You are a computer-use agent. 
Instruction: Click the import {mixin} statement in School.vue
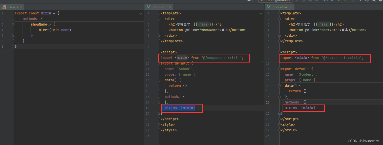[202, 58]
